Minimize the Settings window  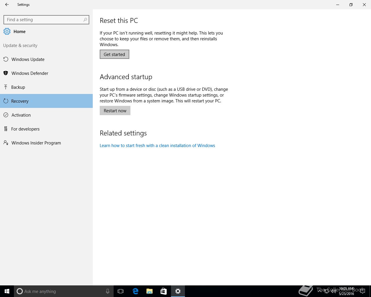338,5
